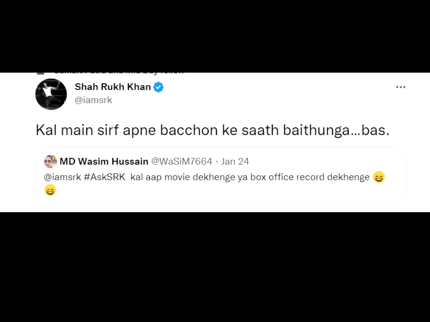Image resolution: width=430 pixels, height=322 pixels.
Task: Open the Jan 24 timestamp
Action: (235, 161)
